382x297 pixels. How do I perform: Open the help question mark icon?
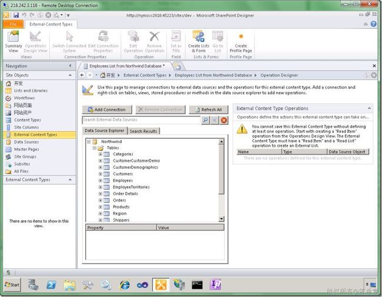(x=373, y=24)
